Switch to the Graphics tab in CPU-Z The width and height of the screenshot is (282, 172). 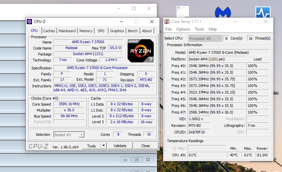(117, 31)
